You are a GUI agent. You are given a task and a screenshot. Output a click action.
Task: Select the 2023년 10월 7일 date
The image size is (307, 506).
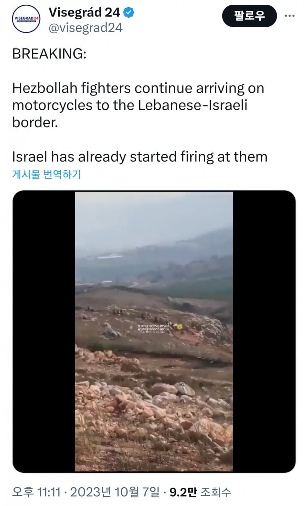(115, 492)
